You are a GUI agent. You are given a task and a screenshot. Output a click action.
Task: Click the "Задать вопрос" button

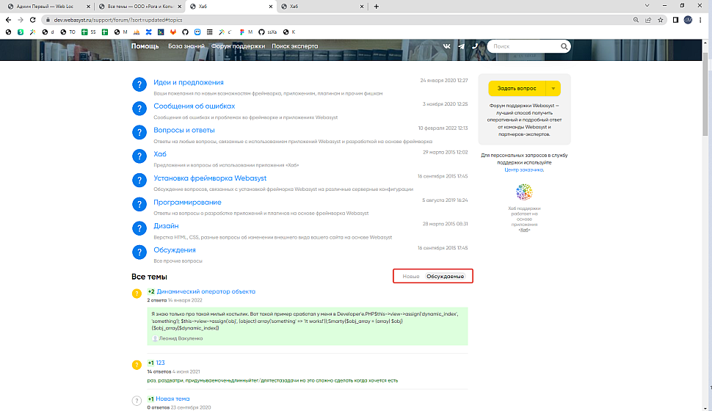click(517, 88)
